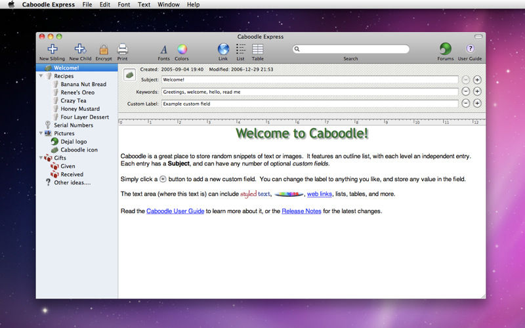Click the New Sibling toolbar icon

52,49
